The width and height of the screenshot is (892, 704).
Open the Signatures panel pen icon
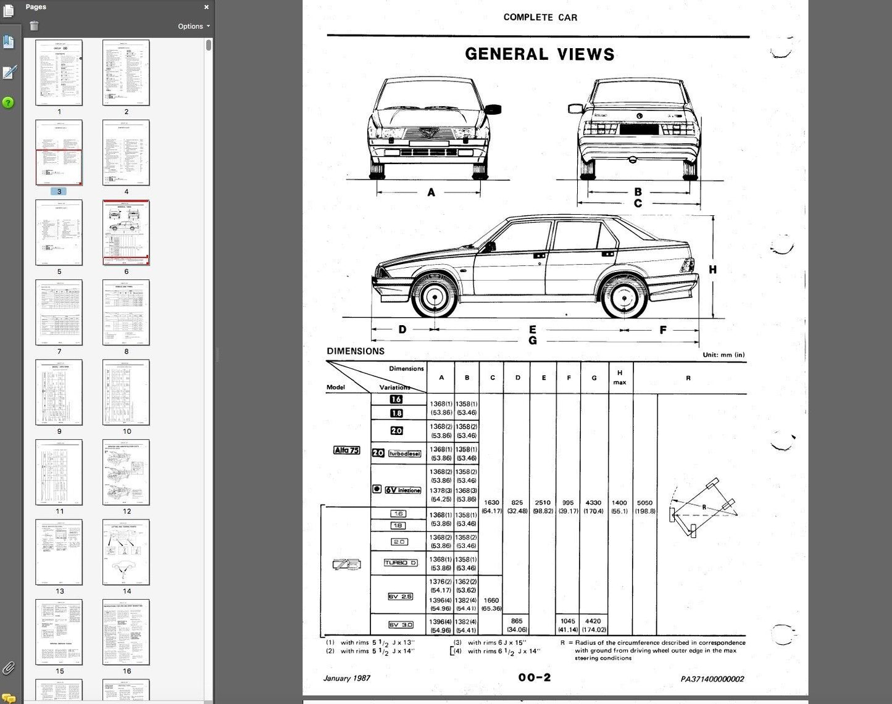click(9, 73)
